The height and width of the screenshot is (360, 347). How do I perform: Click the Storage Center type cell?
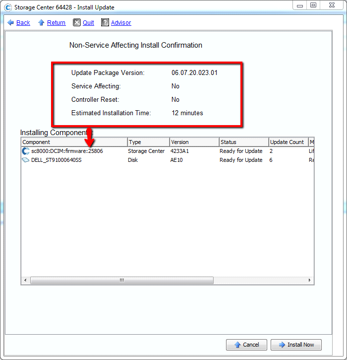point(146,151)
